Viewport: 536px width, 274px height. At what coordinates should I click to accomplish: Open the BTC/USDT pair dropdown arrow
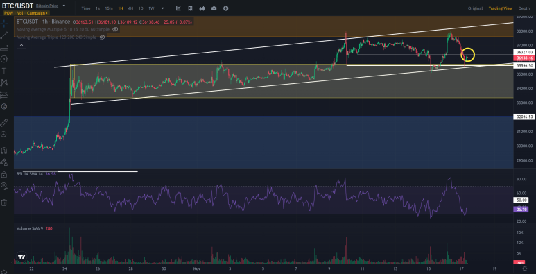coord(64,6)
